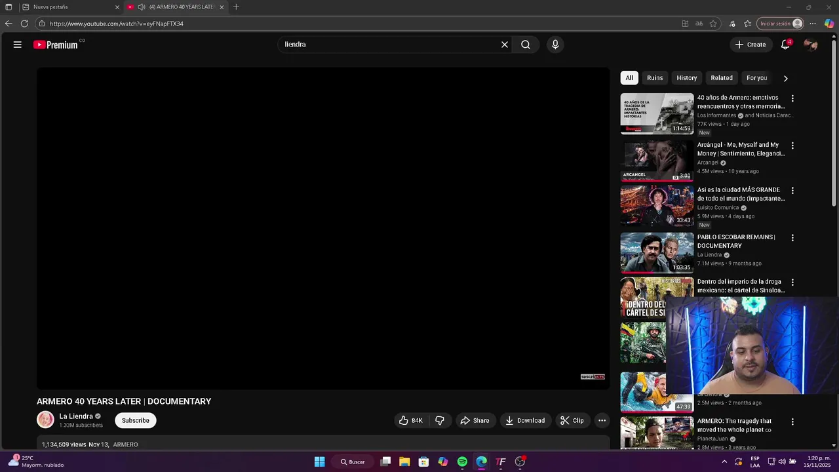Select the All filter chip
This screenshot has height=472, width=839.
point(629,78)
